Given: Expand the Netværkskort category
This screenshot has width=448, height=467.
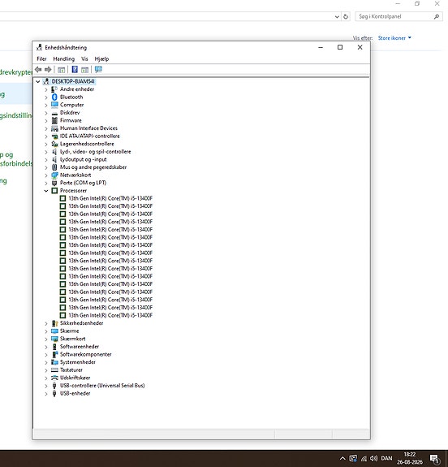Looking at the screenshot, I should click(x=46, y=175).
